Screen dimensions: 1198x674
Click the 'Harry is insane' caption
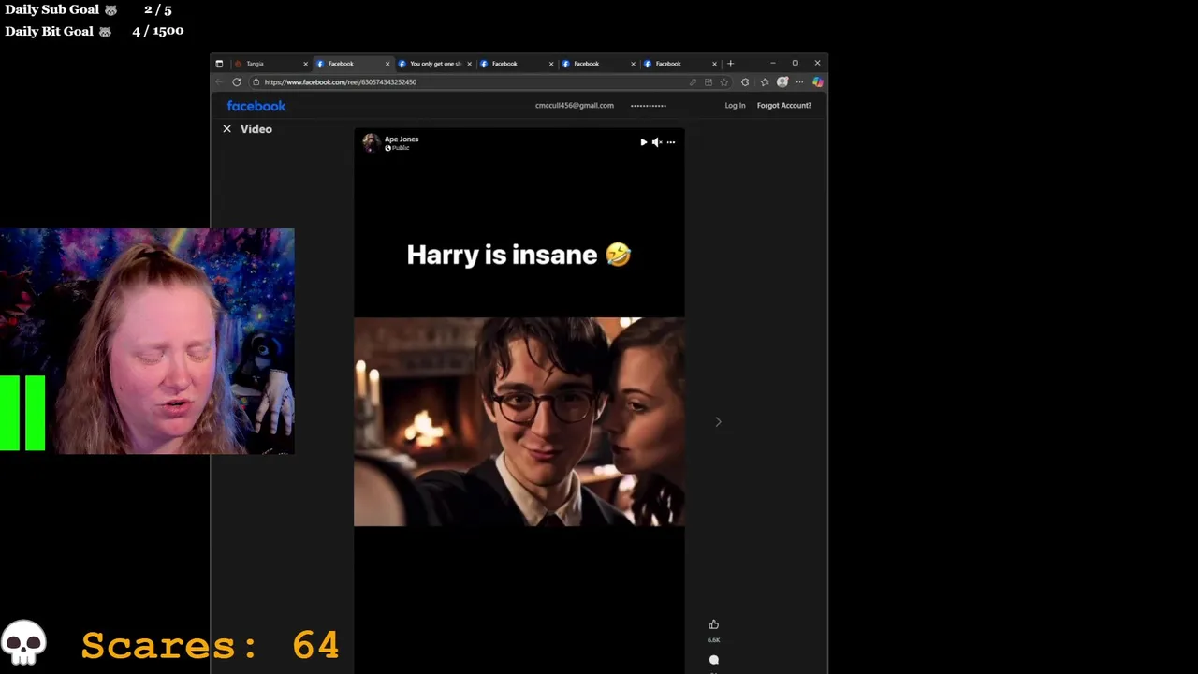pos(519,255)
